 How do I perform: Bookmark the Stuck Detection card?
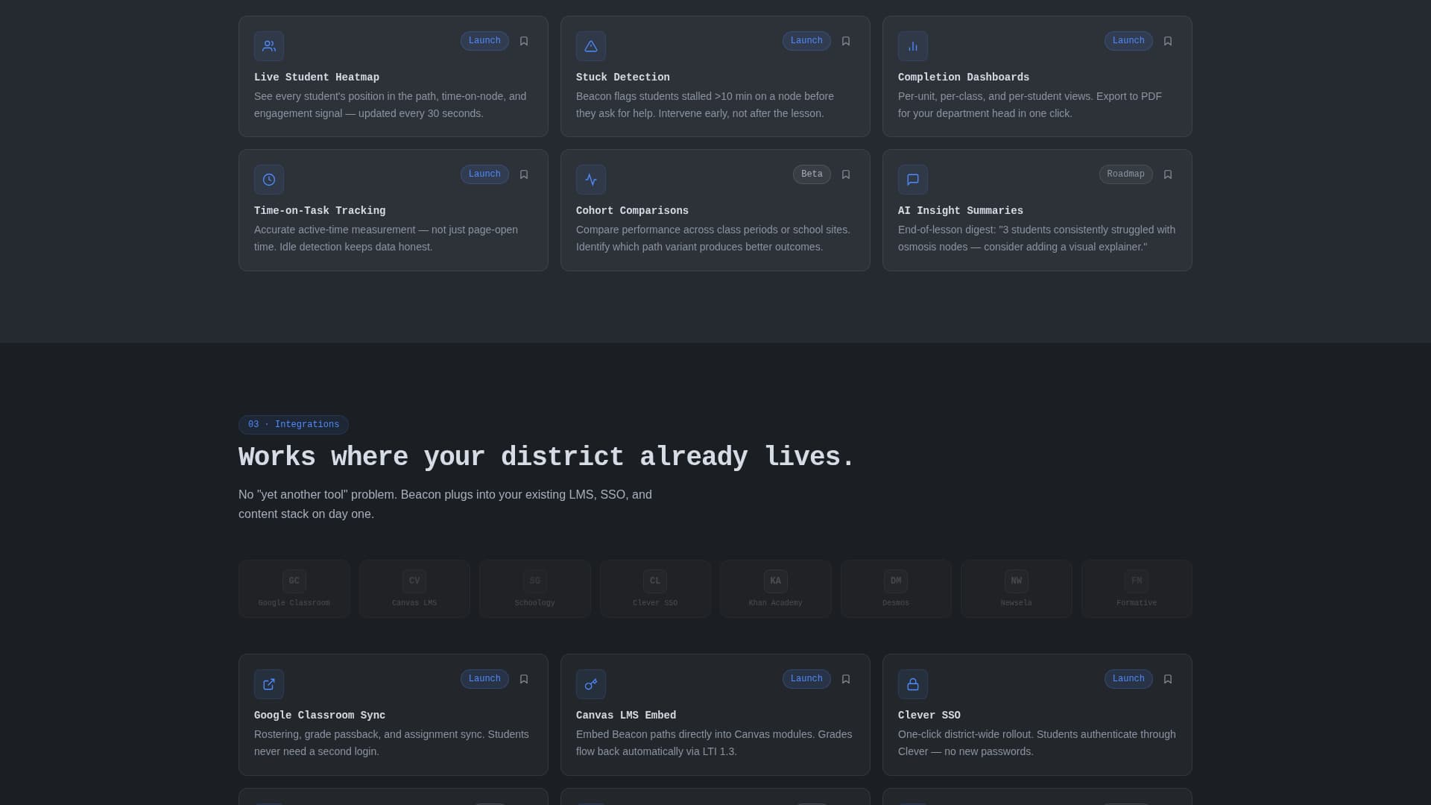pyautogui.click(x=846, y=41)
